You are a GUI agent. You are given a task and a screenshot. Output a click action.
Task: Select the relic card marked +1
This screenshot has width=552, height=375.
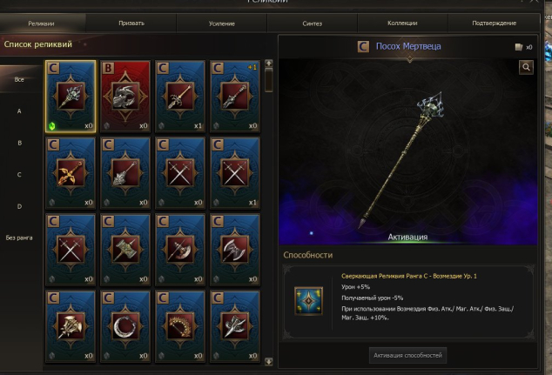[235, 97]
